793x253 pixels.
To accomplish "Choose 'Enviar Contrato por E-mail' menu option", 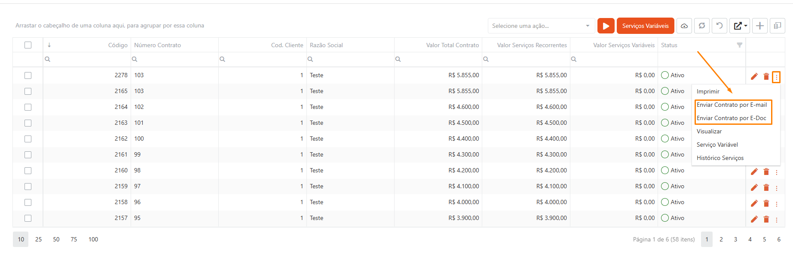I will [732, 105].
